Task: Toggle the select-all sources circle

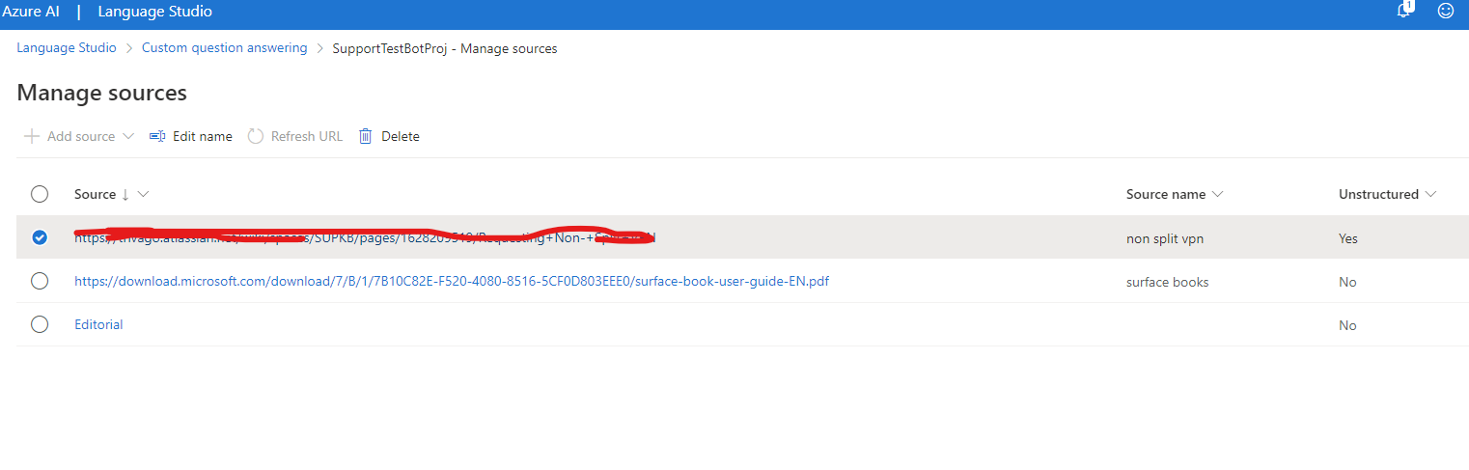Action: pos(40,194)
